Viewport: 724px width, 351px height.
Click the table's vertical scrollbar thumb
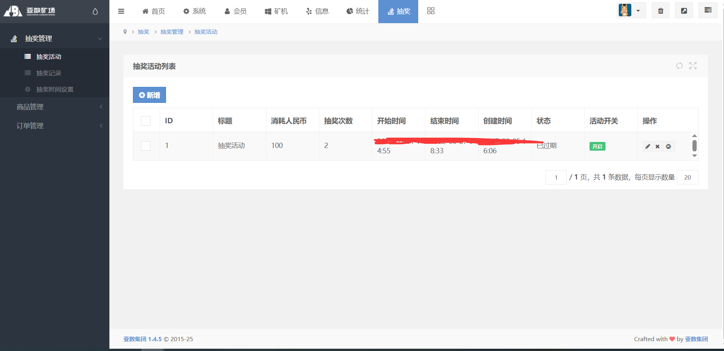click(694, 145)
